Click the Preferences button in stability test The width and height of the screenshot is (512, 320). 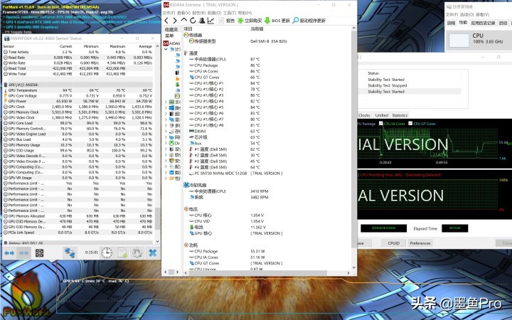[420, 243]
